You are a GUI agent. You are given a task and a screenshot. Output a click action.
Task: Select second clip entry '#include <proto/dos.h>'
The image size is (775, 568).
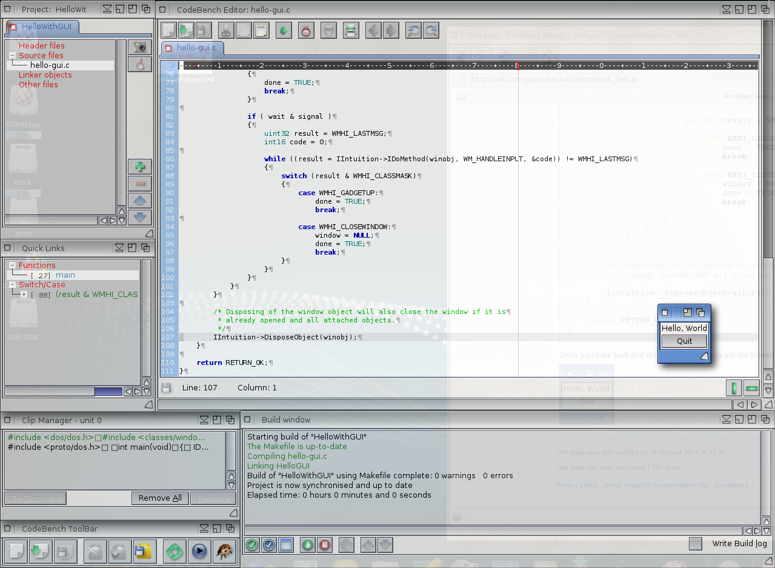click(115, 447)
